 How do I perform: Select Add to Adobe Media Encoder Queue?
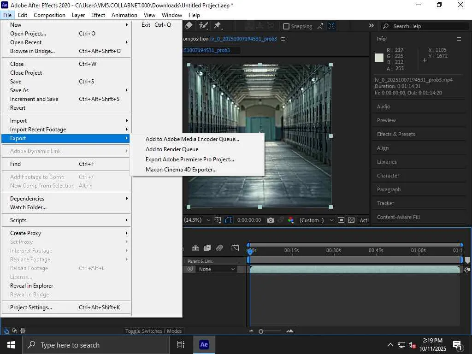point(192,139)
